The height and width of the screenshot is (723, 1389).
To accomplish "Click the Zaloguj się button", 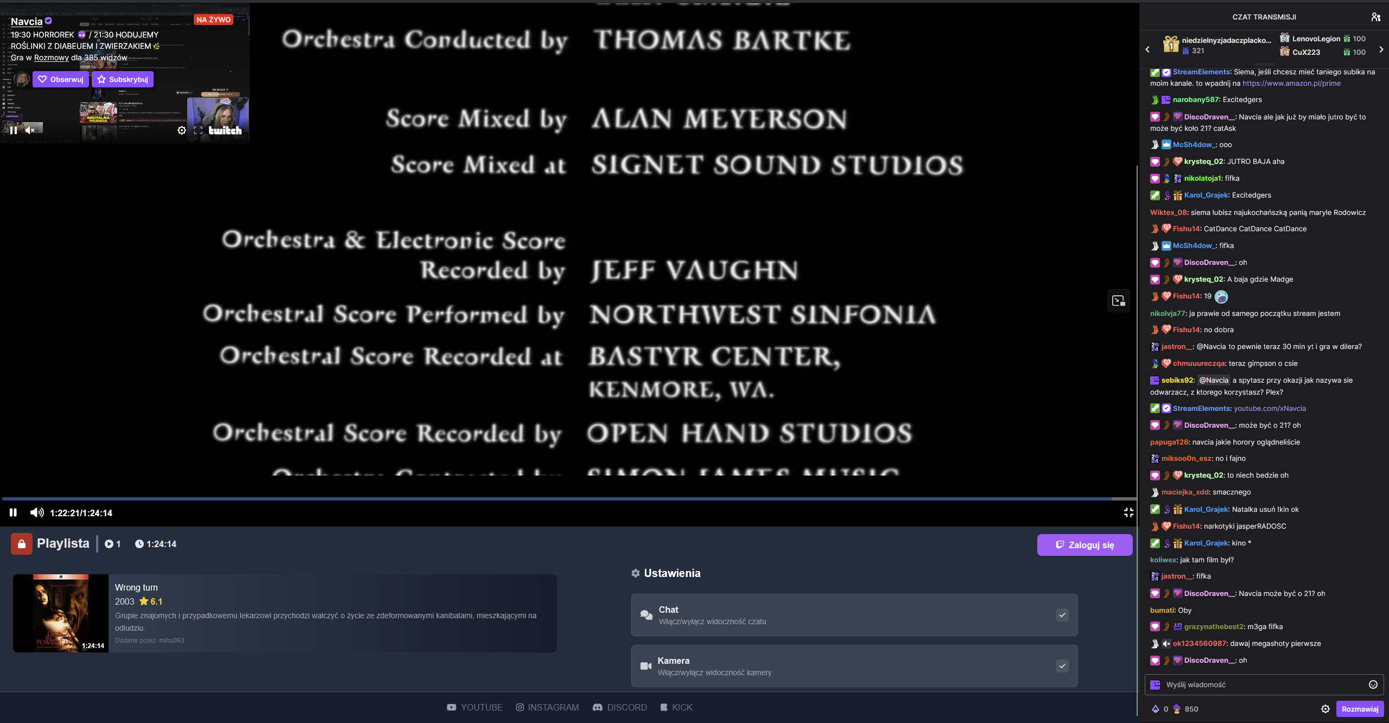I will (1084, 545).
